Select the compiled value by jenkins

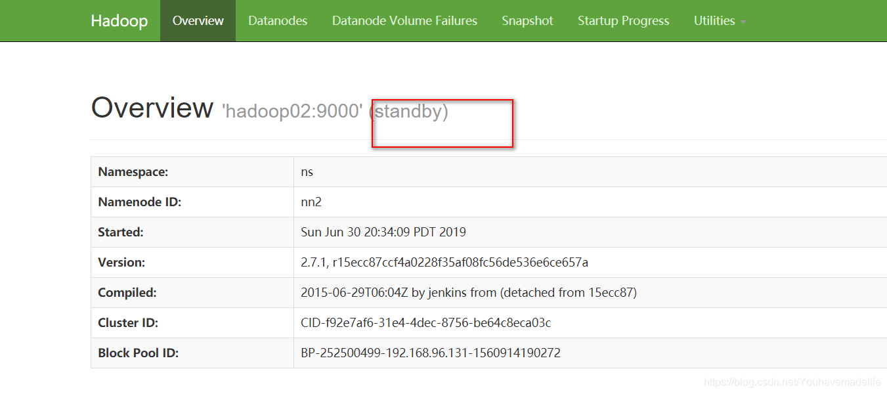pyautogui.click(x=469, y=293)
